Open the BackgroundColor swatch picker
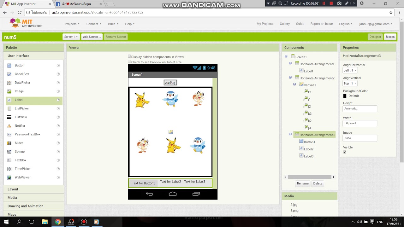The width and height of the screenshot is (404, 227). [x=345, y=96]
